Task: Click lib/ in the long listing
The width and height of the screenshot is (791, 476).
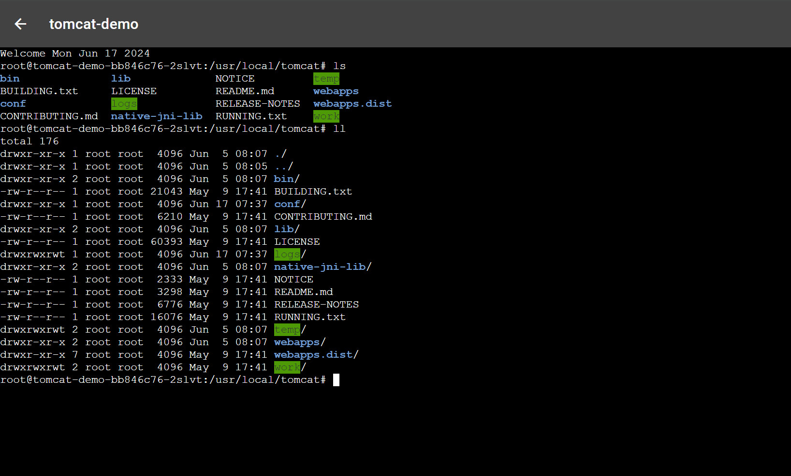Action: click(x=287, y=229)
